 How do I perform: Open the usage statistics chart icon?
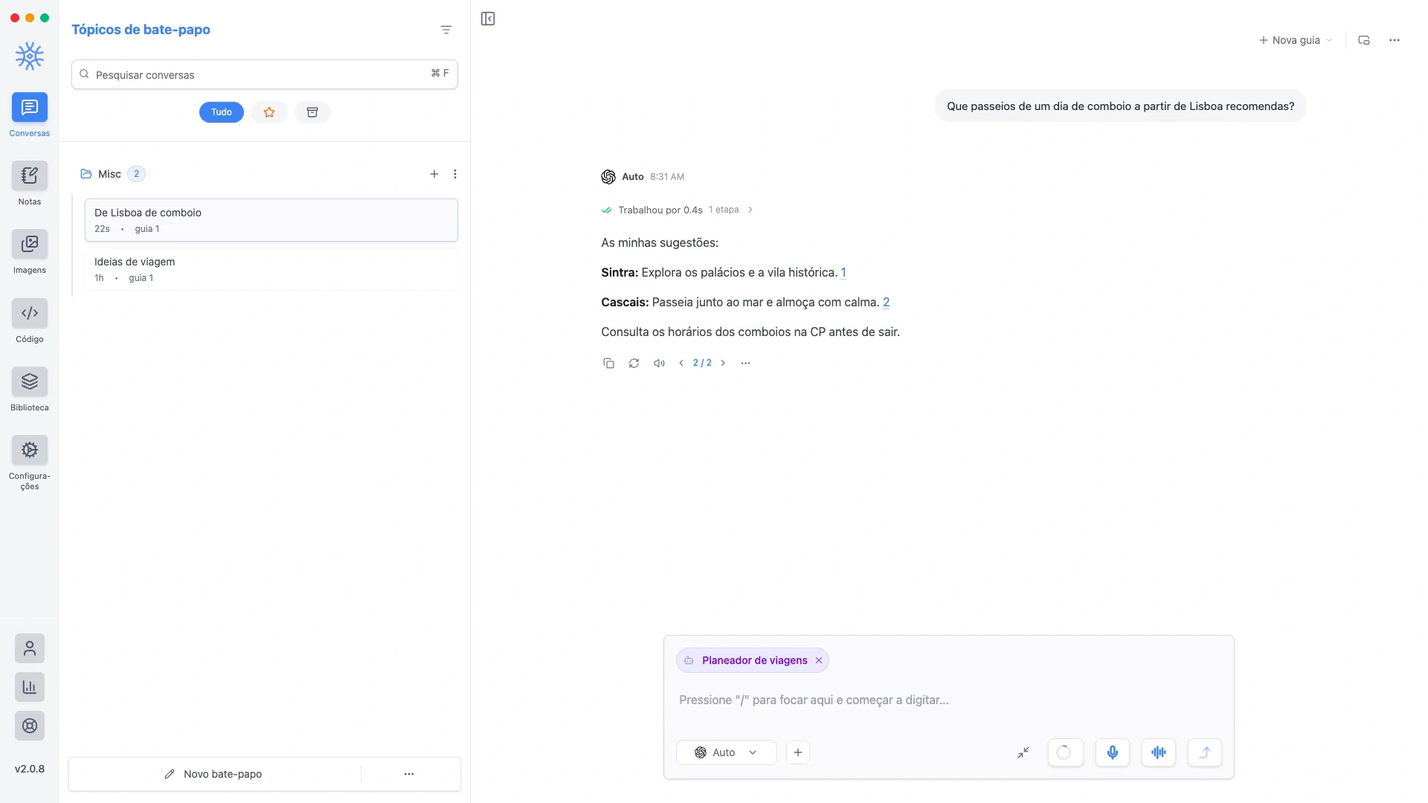tap(30, 687)
